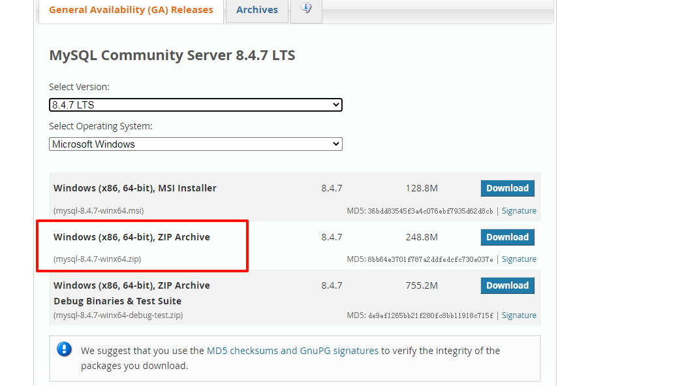Screen dimensions: 682x386
Task: Click the filename mysql-8.4.7-winx64-debug-test.zip
Action: 118,315
